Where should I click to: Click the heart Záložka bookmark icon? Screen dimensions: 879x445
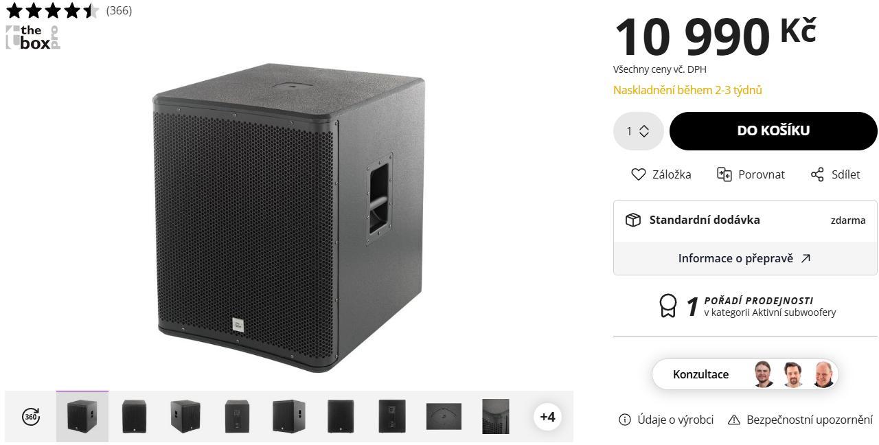(638, 174)
